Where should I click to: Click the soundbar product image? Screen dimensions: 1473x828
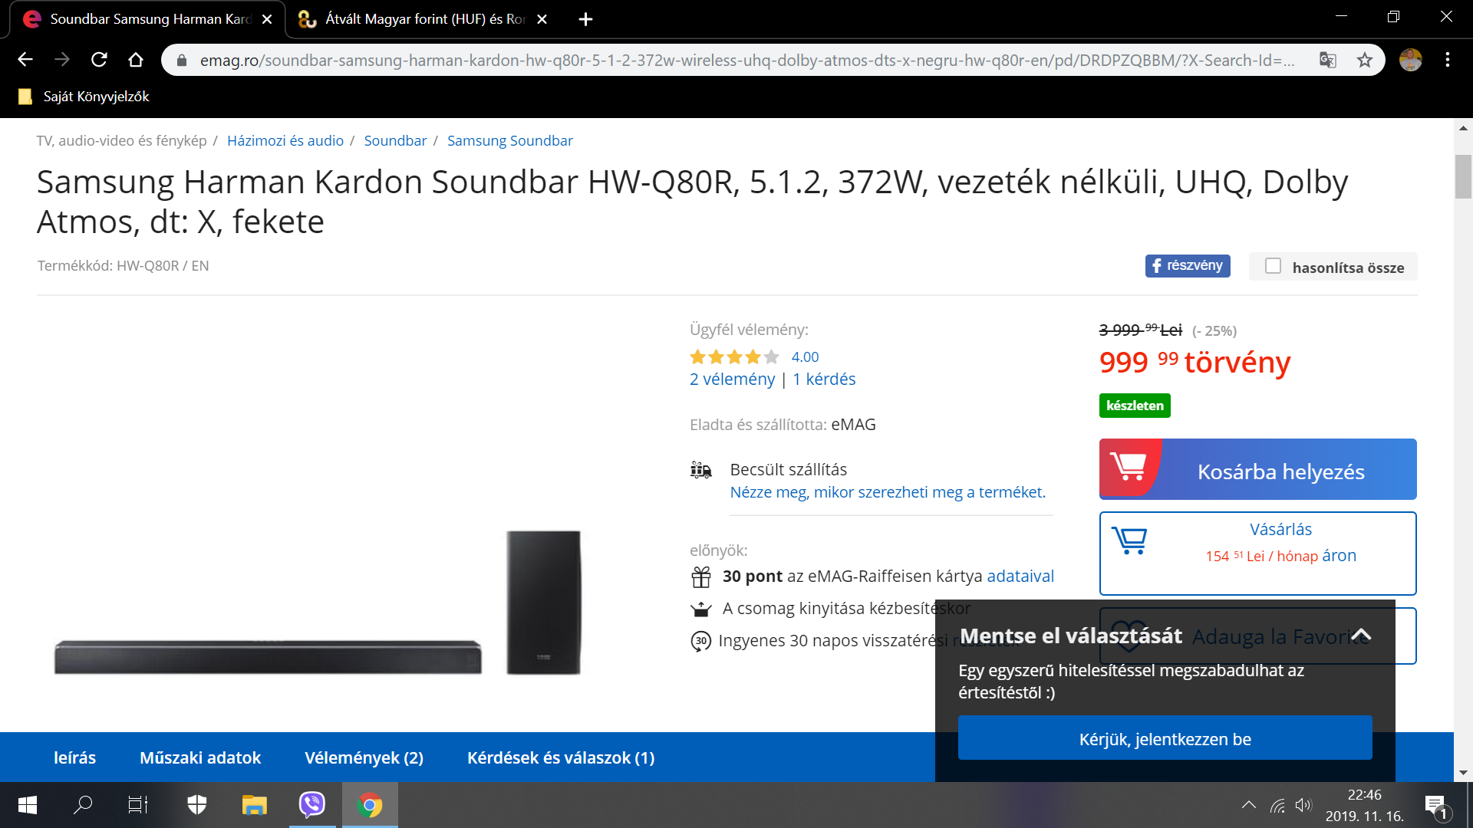pos(318,603)
